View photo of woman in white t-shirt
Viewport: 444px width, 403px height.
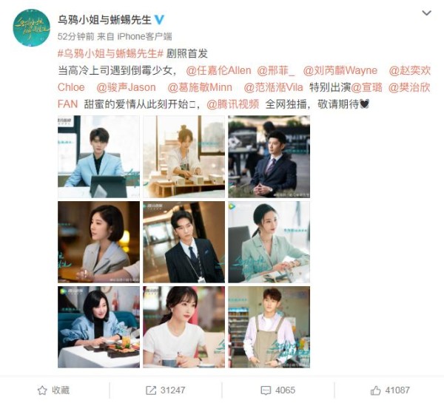point(184,327)
